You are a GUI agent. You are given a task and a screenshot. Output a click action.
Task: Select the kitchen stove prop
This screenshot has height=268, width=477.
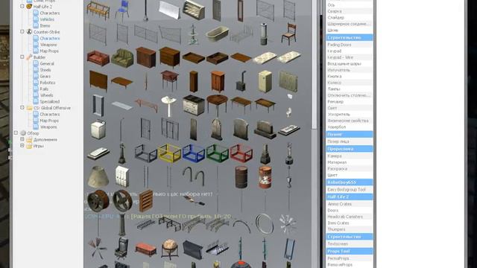(x=194, y=105)
